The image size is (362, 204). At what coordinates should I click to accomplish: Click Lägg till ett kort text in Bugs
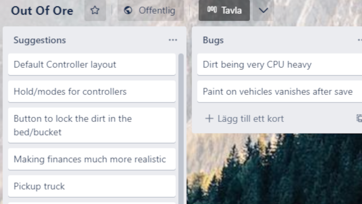[x=251, y=119]
